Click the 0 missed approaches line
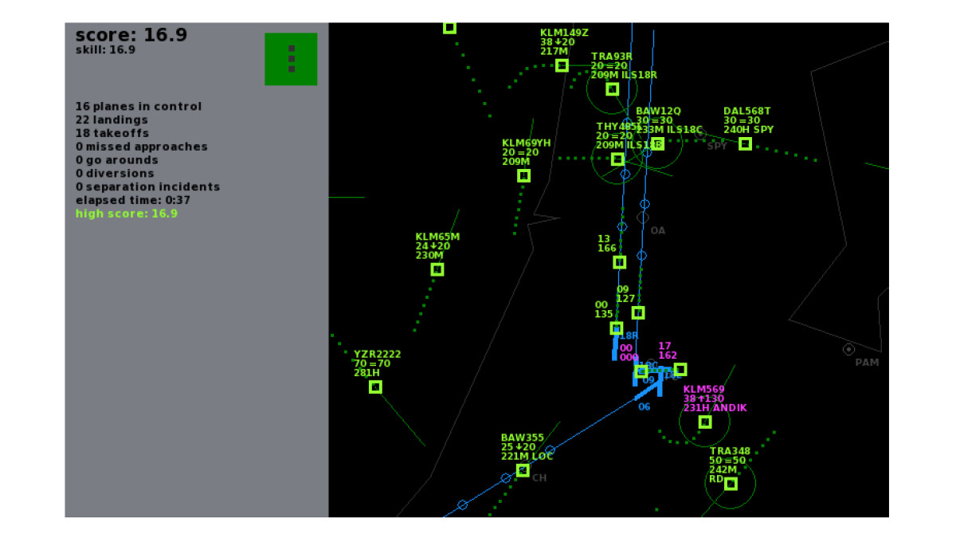 tap(142, 147)
